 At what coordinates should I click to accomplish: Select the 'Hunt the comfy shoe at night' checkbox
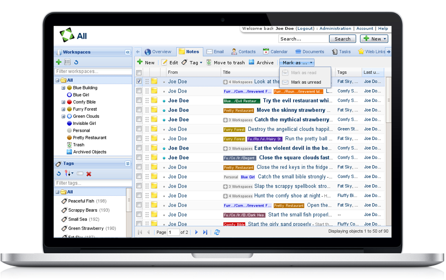pyautogui.click(x=139, y=196)
